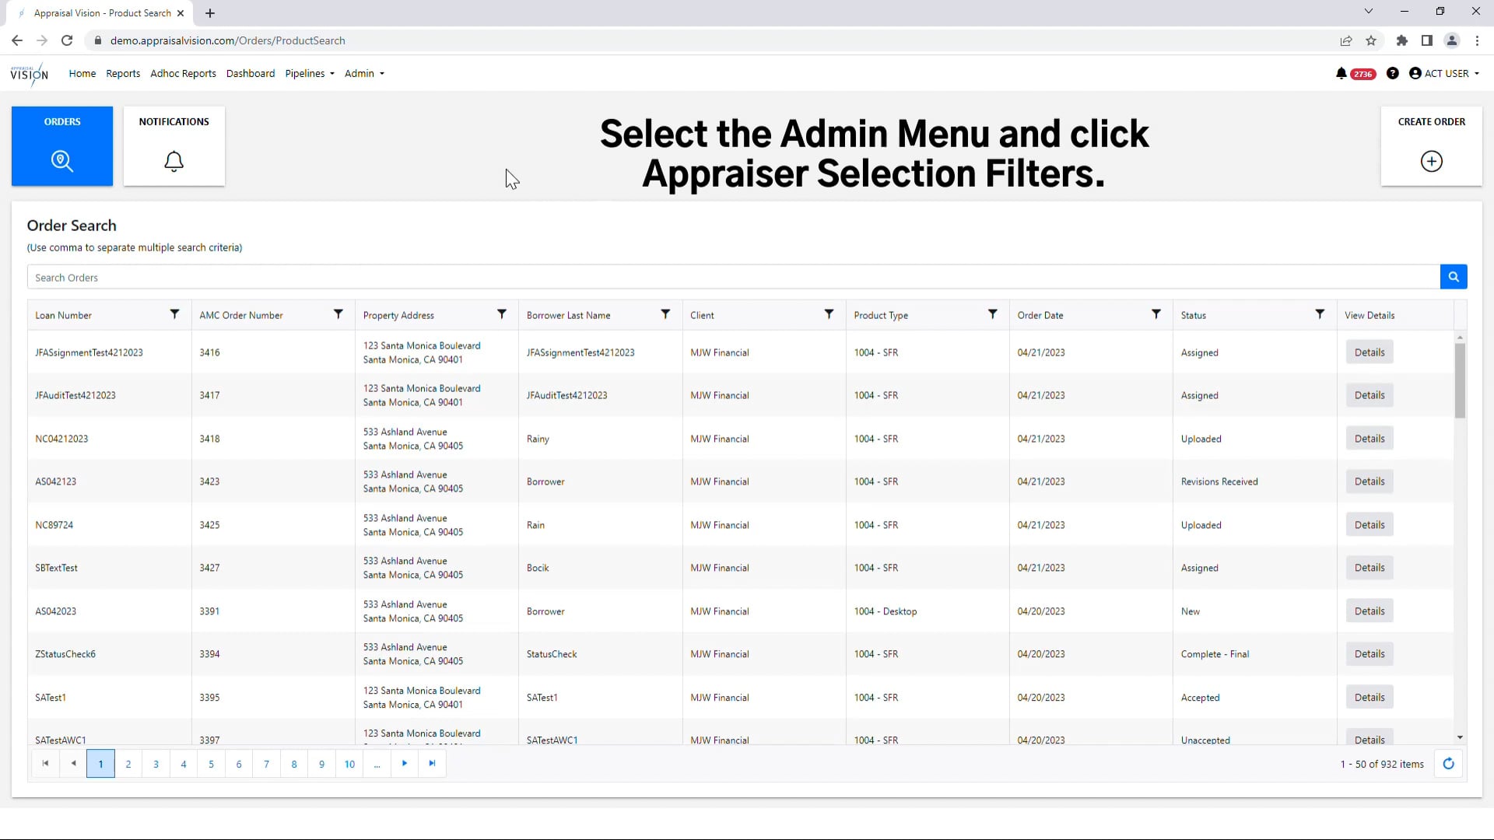The width and height of the screenshot is (1494, 840).
Task: Bookmark the page via the star icon
Action: [1371, 40]
